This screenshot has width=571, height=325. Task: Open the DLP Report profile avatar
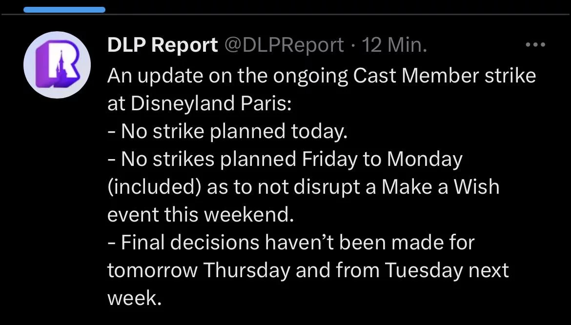pos(57,66)
